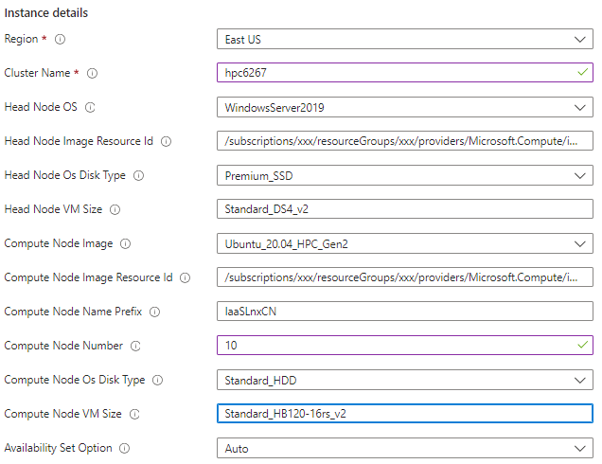Click info icon beside Head Node Image Resource Id
This screenshot has width=602, height=464.
166,141
